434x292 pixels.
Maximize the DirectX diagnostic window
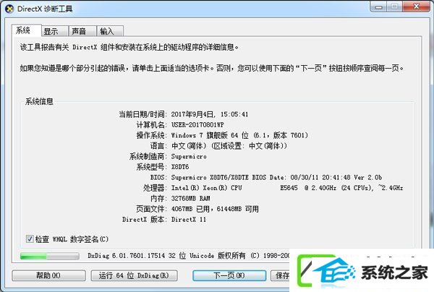tap(395, 7)
